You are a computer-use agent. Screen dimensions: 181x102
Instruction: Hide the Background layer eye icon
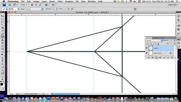coord(146,53)
